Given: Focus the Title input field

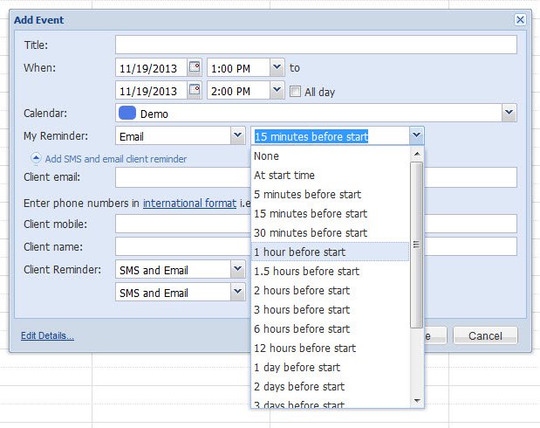Looking at the screenshot, I should (x=316, y=45).
